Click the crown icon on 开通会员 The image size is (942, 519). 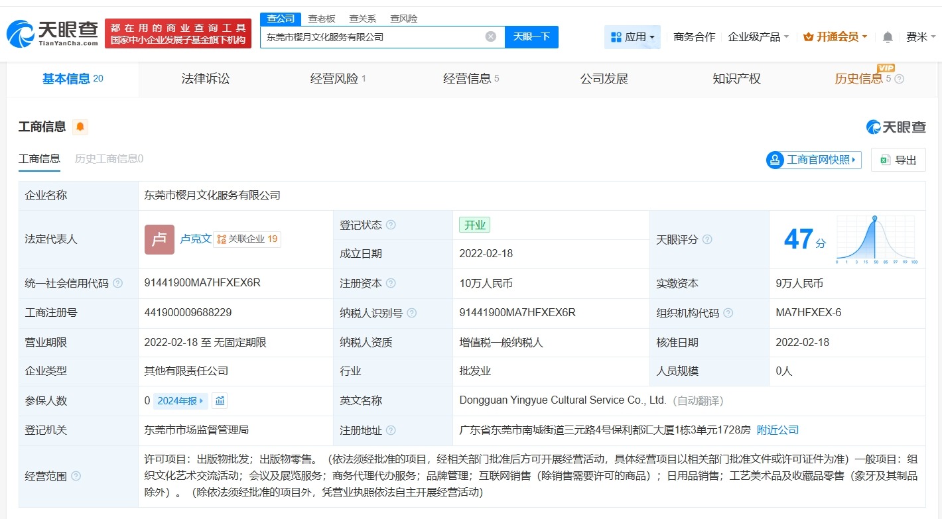pyautogui.click(x=809, y=36)
